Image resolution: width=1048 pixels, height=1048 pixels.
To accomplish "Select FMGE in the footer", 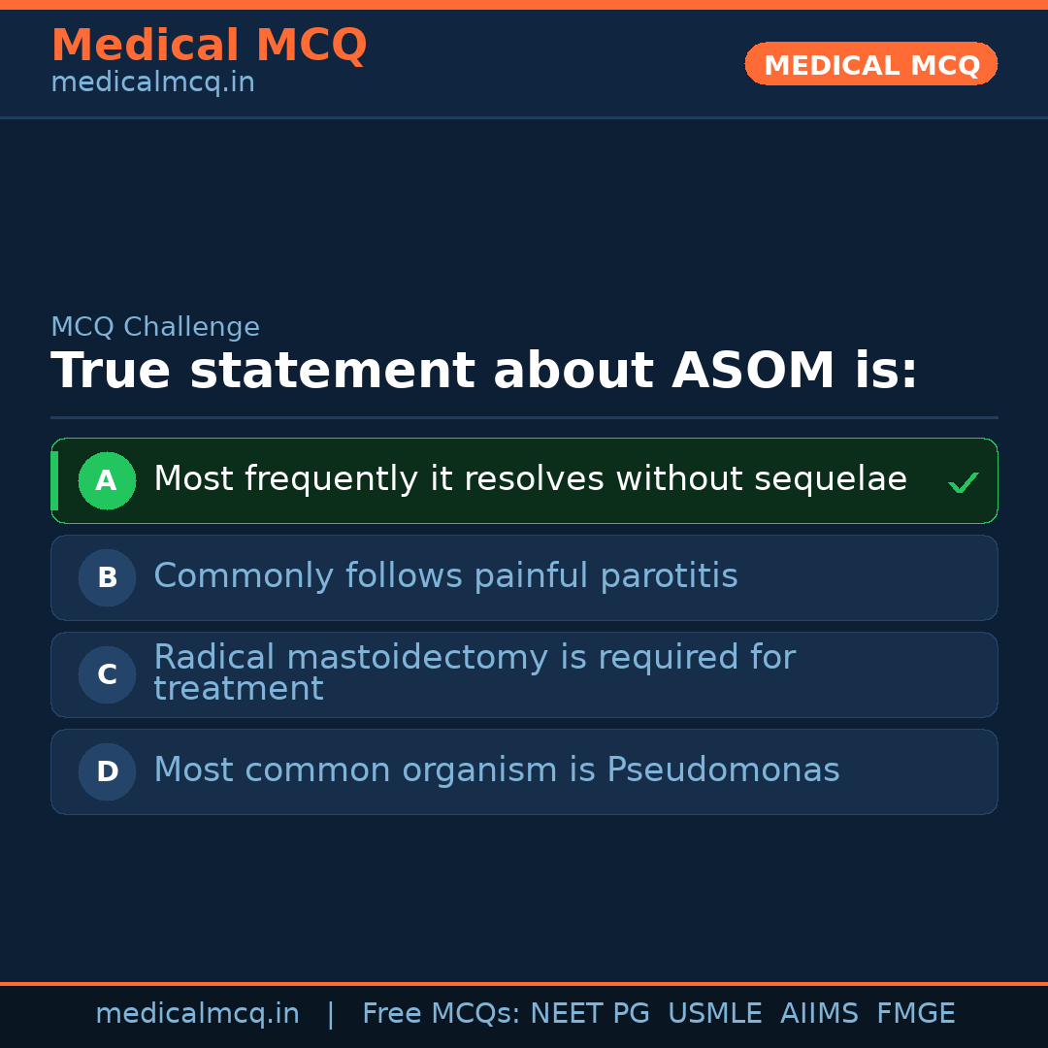I will pos(915,1014).
